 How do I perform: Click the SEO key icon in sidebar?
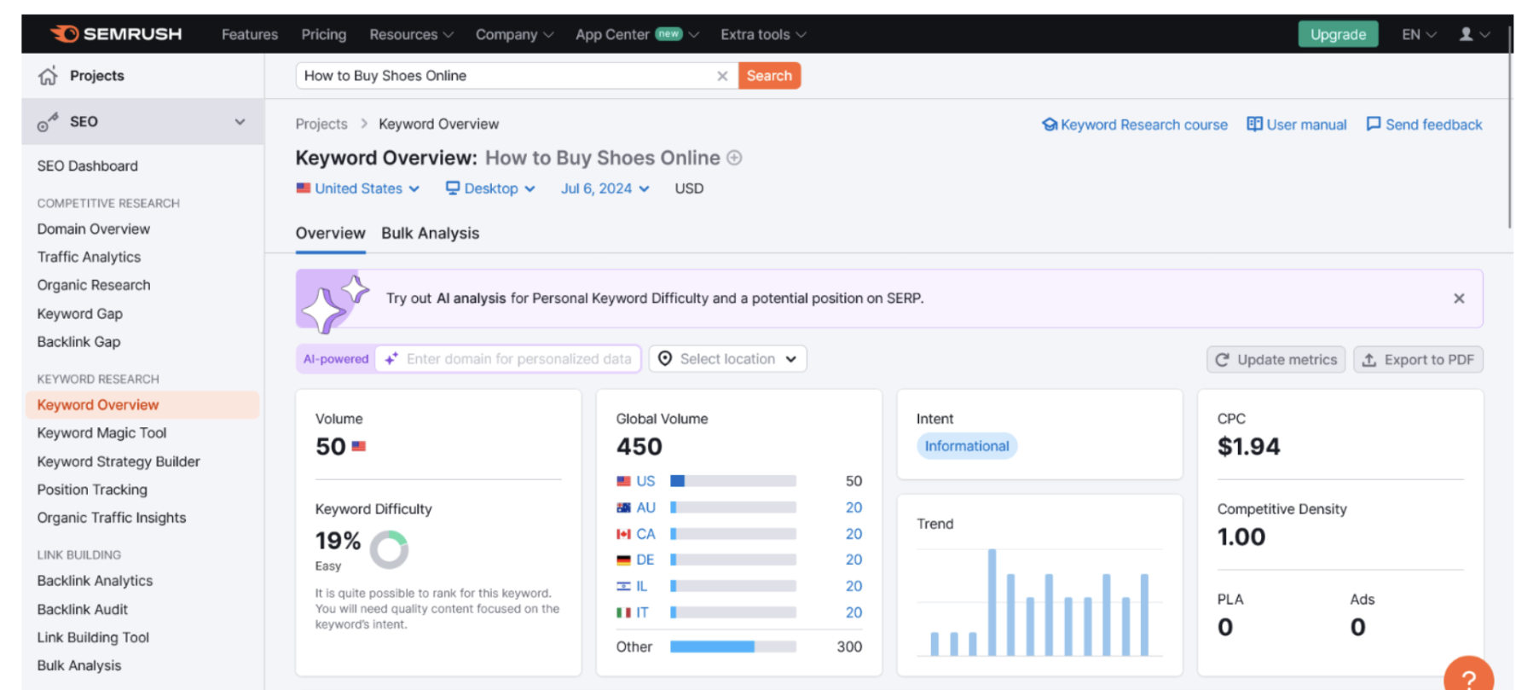pos(48,122)
